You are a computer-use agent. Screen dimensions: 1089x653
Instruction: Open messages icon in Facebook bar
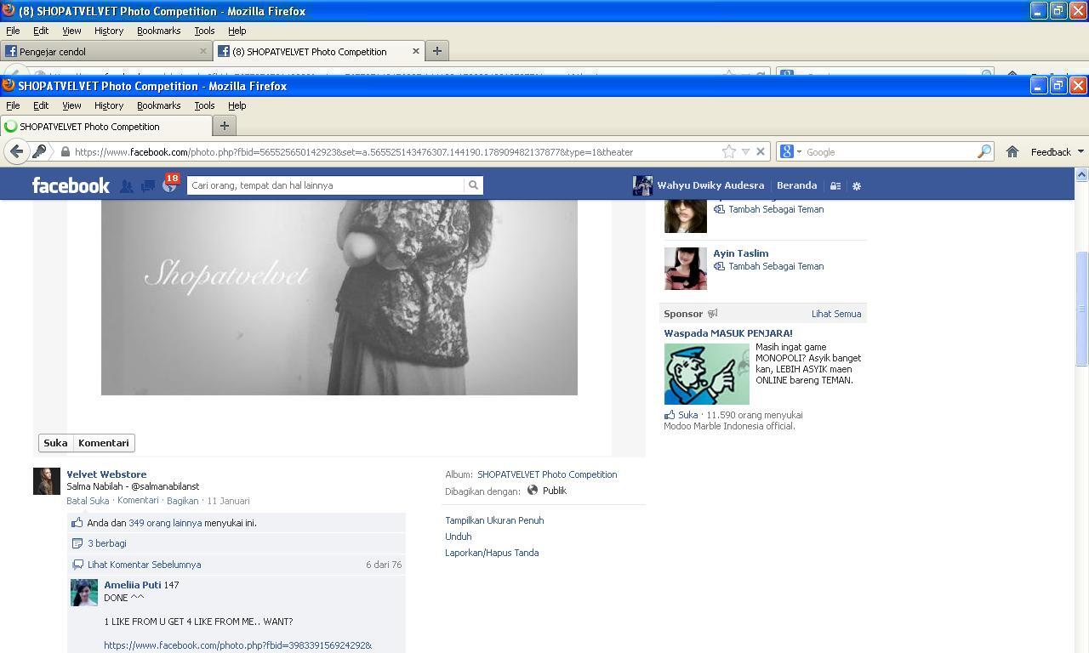coord(147,185)
